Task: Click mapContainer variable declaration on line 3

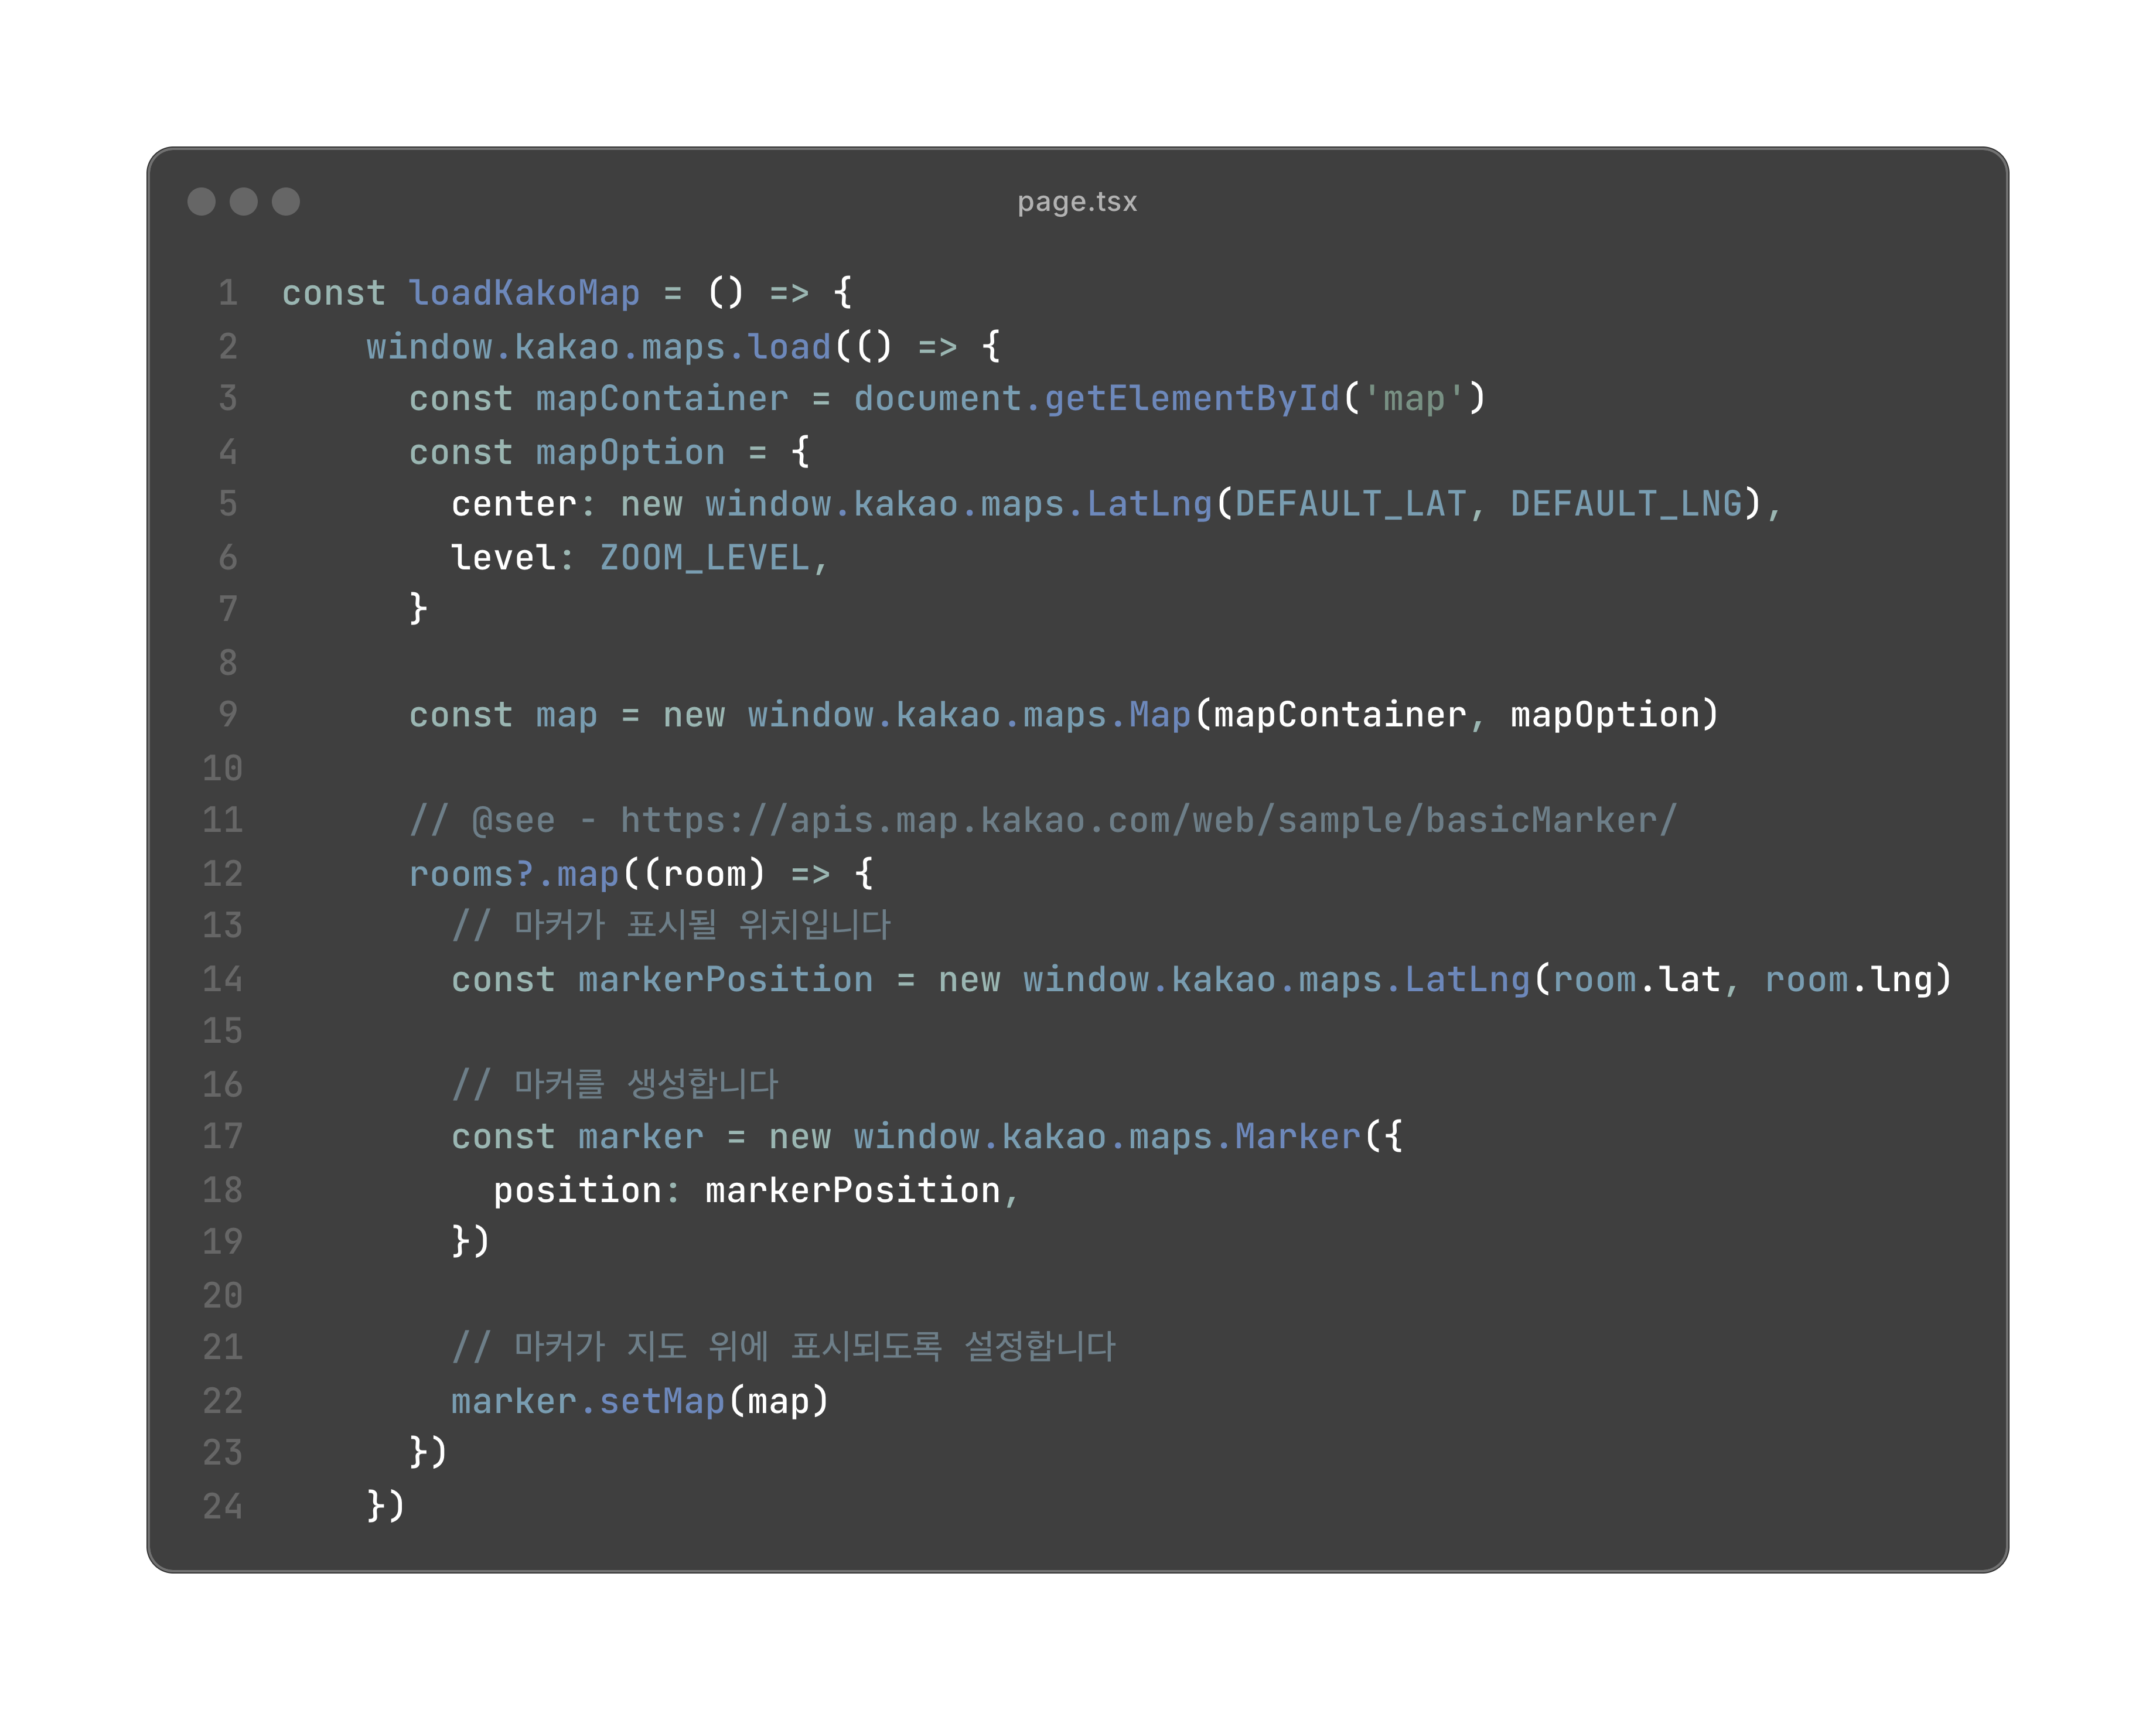Action: point(661,399)
